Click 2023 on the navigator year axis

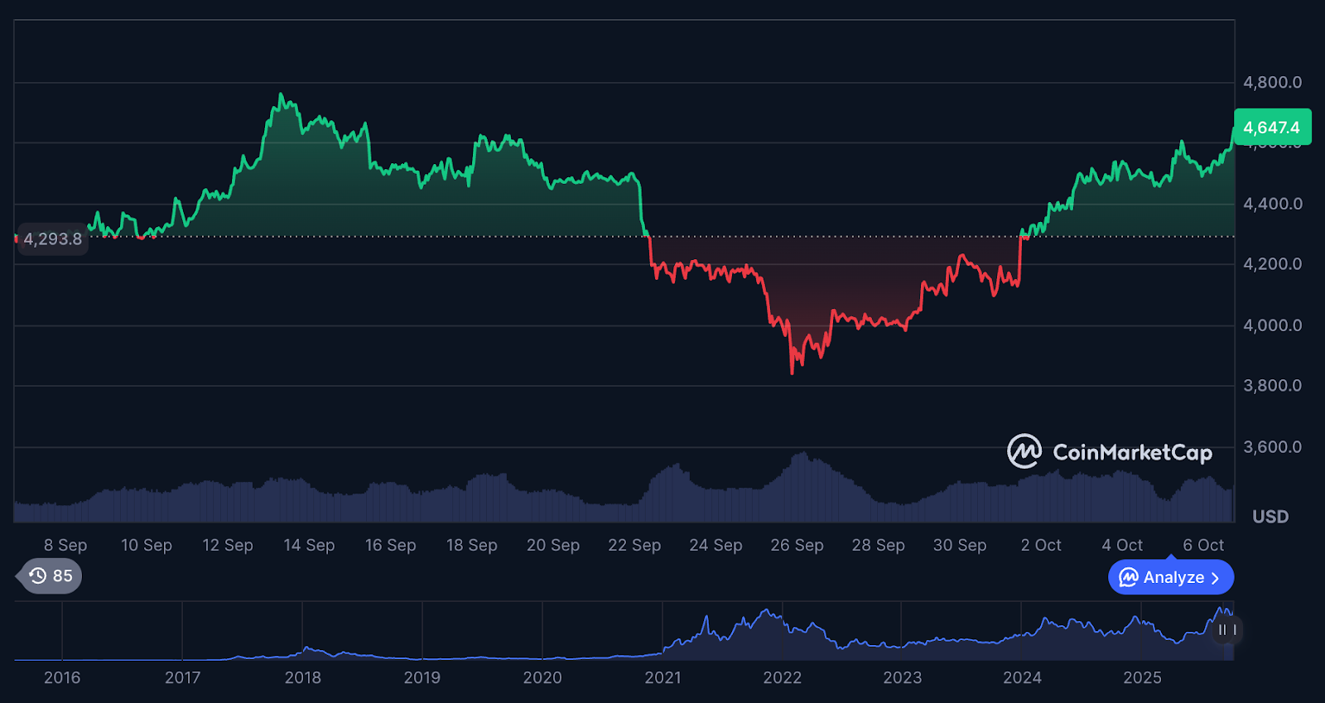[902, 677]
